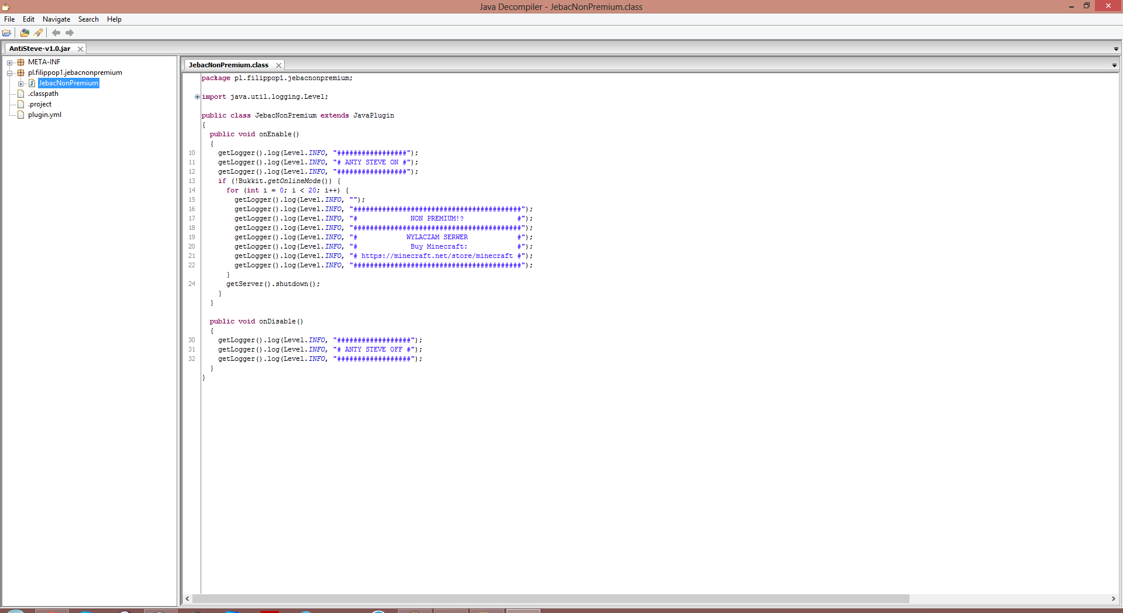Open the File menu
Viewport: 1123px width, 613px height.
tap(9, 19)
